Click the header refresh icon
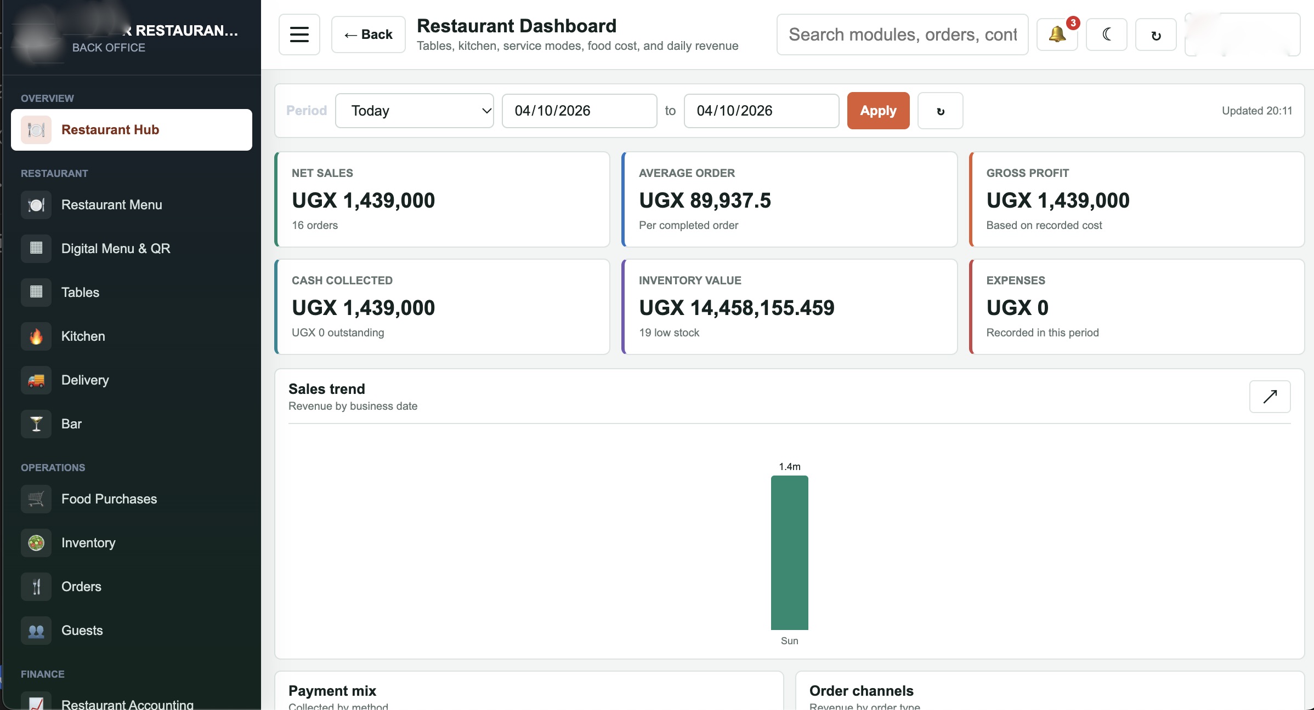 click(1156, 35)
